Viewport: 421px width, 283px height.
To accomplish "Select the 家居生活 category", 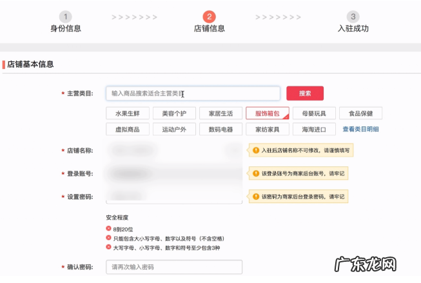I will coord(220,113).
